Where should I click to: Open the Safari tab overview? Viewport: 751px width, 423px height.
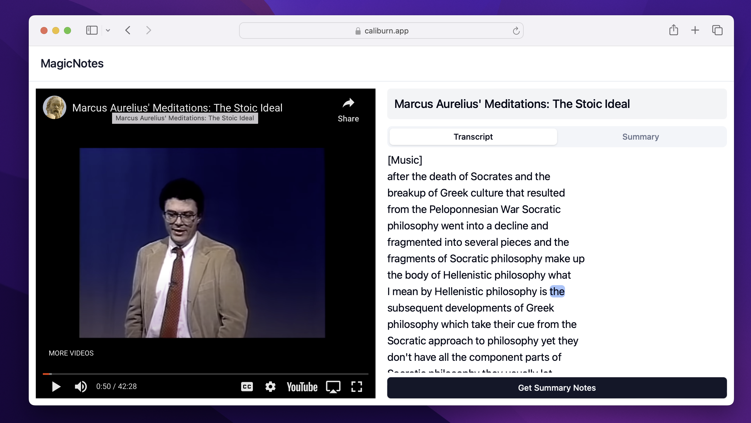coord(717,30)
